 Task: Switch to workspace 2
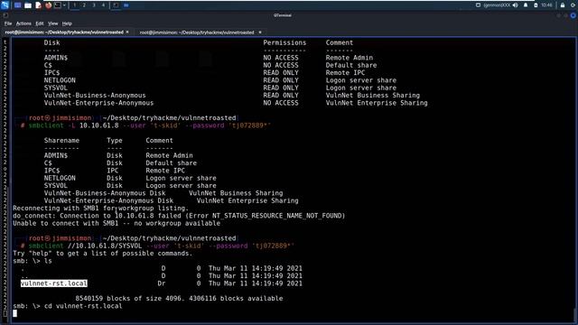click(84, 5)
